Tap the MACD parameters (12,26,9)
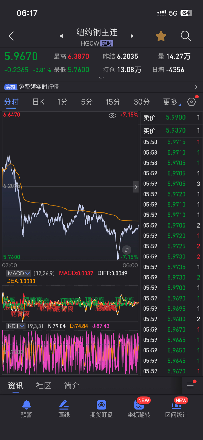This screenshot has height=440, width=203. (x=44, y=273)
